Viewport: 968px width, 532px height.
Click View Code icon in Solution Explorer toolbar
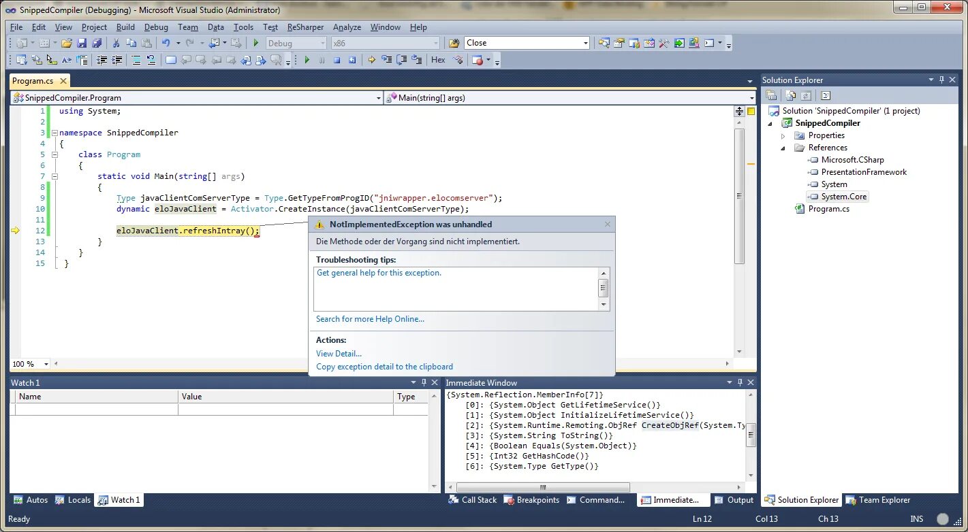826,95
